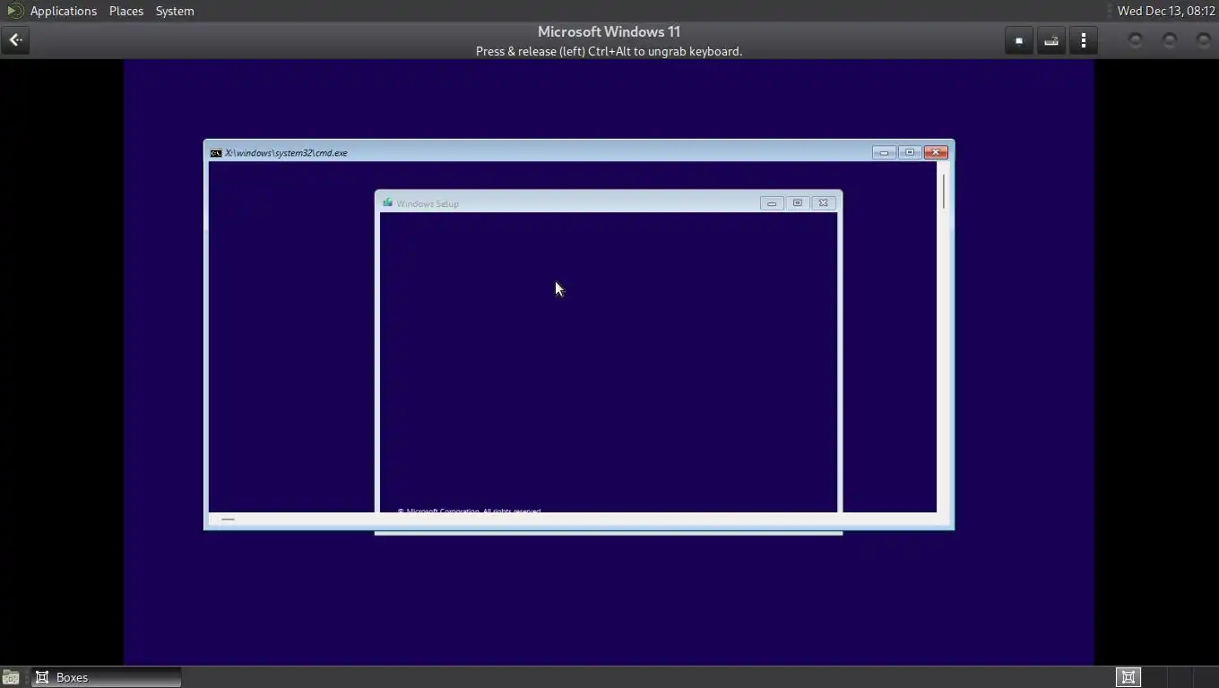Click the Wed Dec 13 clock
This screenshot has height=688, width=1219.
coord(1166,11)
